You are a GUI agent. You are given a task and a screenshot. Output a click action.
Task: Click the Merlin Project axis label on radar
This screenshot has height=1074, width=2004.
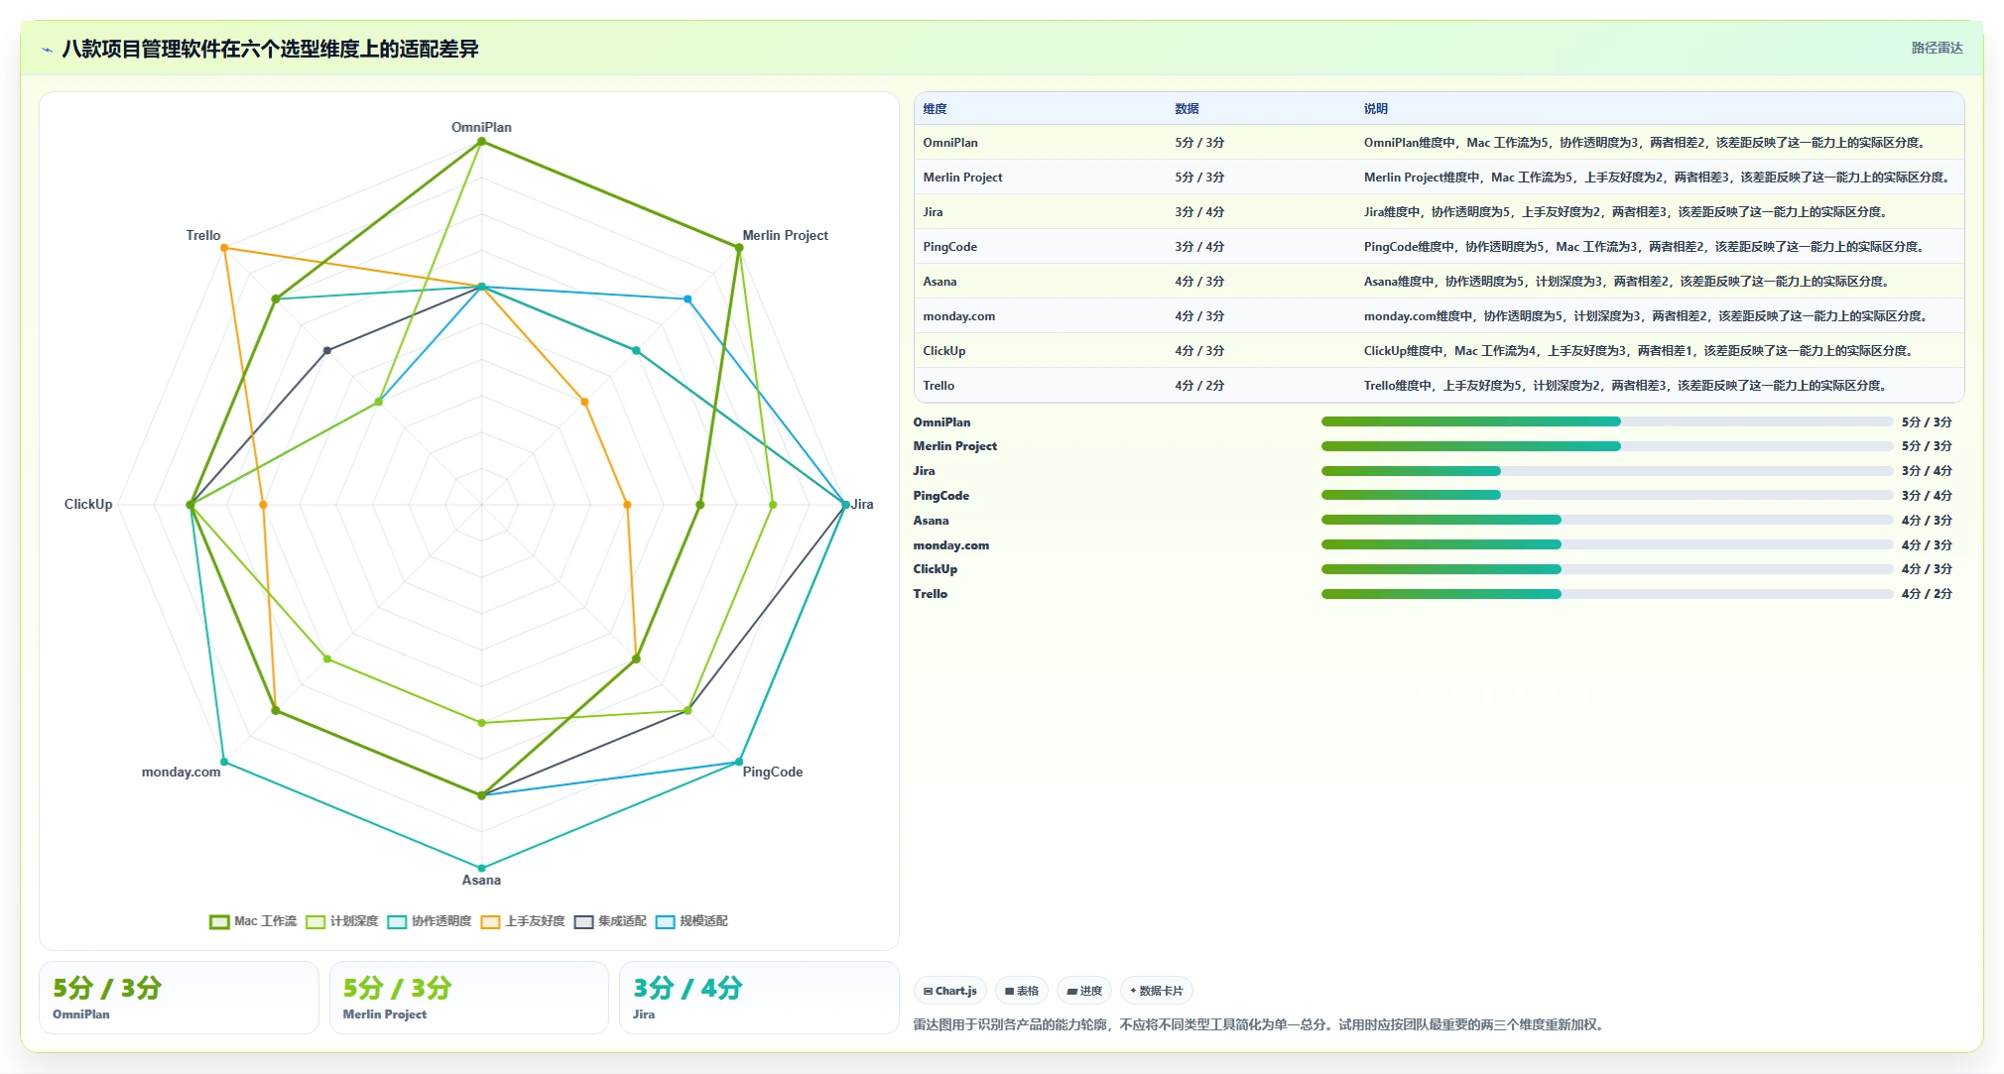click(x=785, y=235)
